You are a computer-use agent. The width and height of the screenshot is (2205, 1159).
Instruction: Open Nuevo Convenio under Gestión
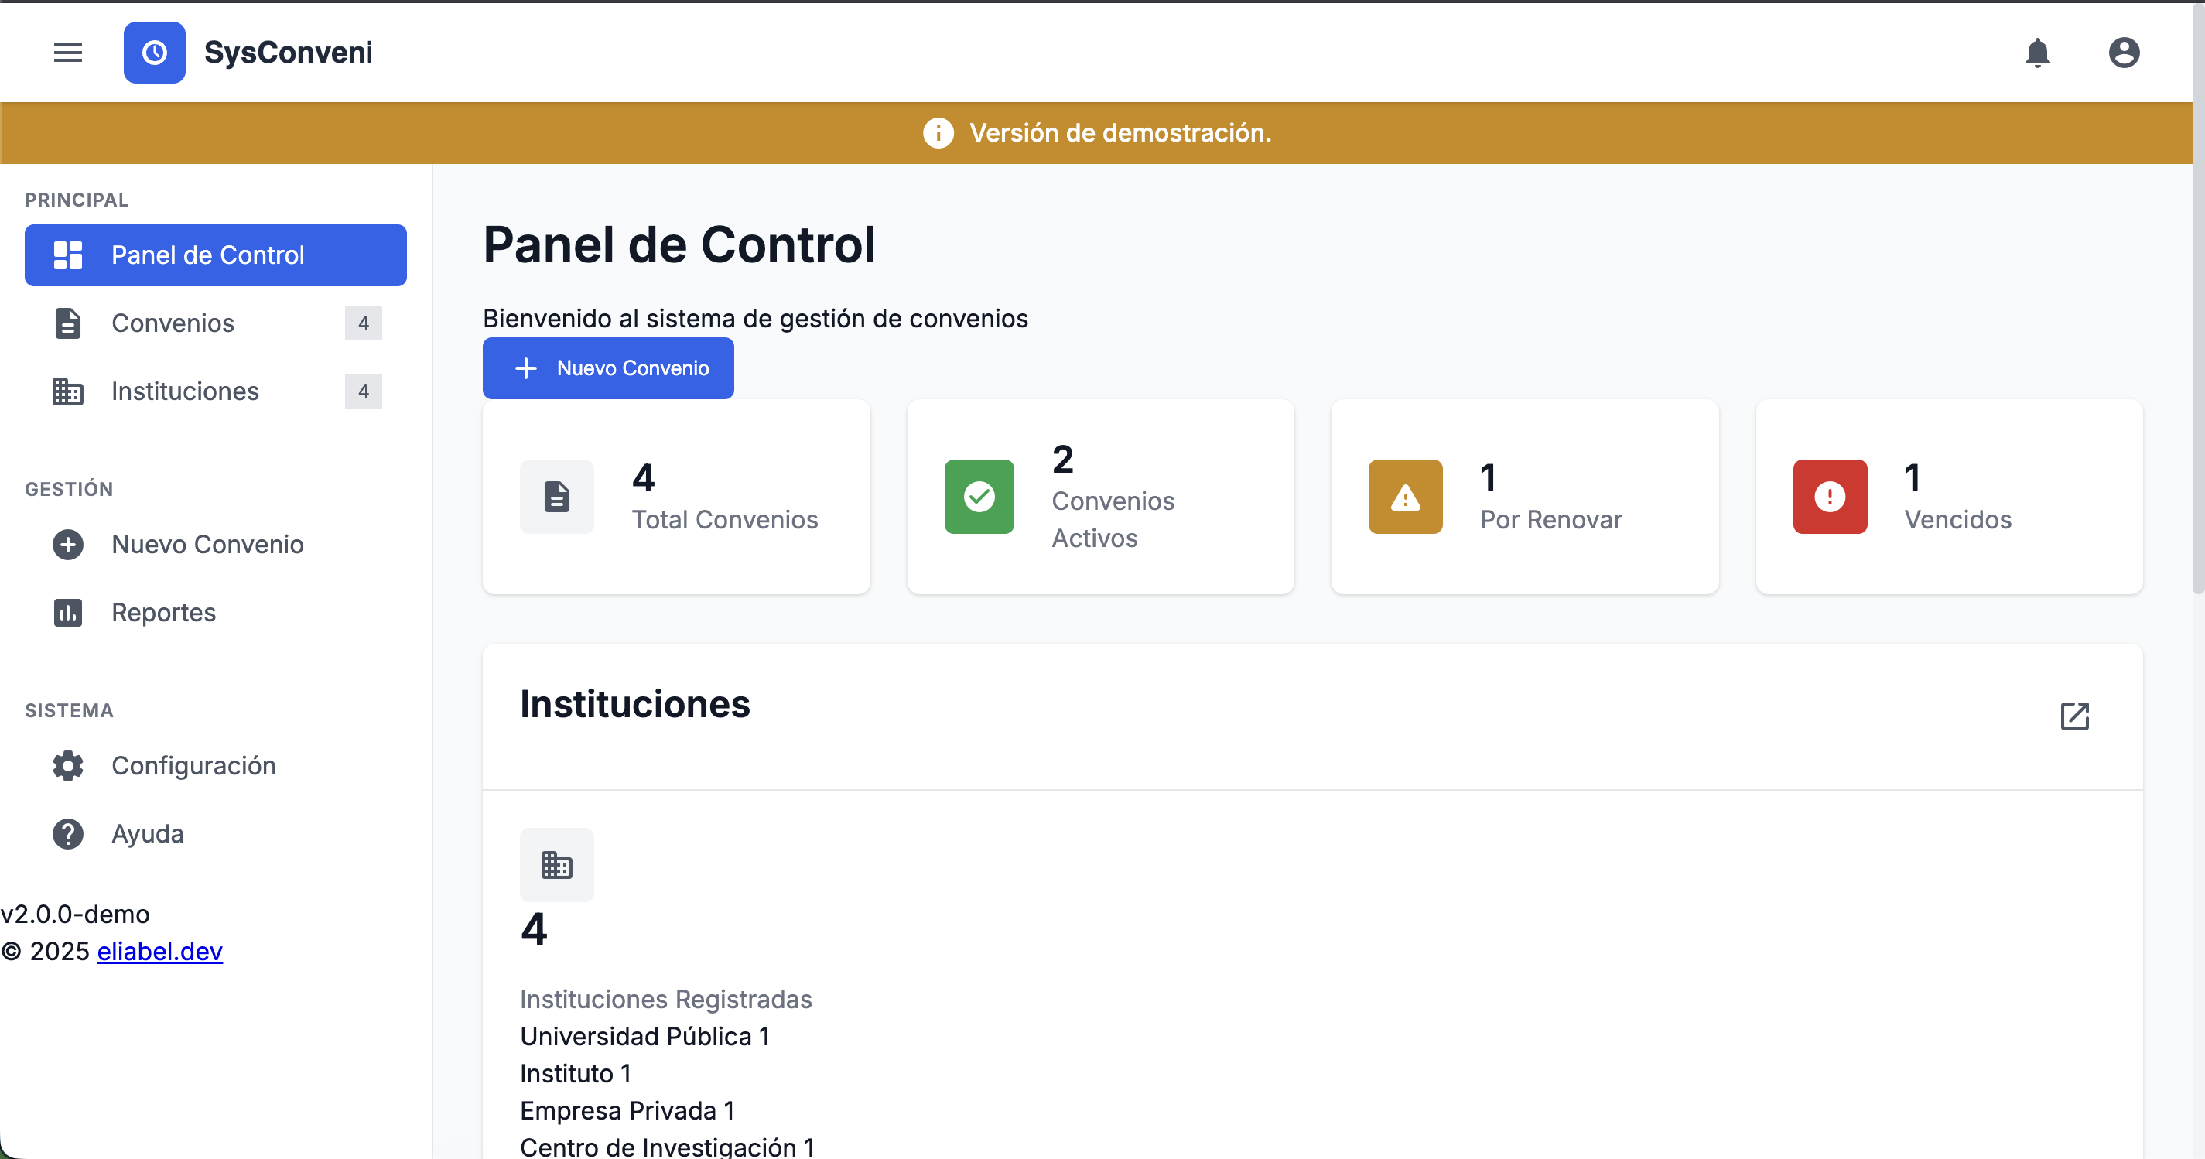pos(207,545)
